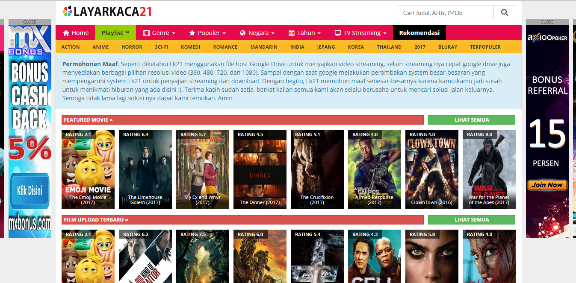Expand the Populer dropdown menu
Viewport: 576px width, 283px height.
pos(207,33)
